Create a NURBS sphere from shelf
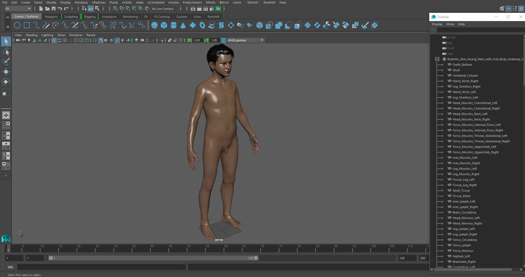525x277 pixels. 154,25
